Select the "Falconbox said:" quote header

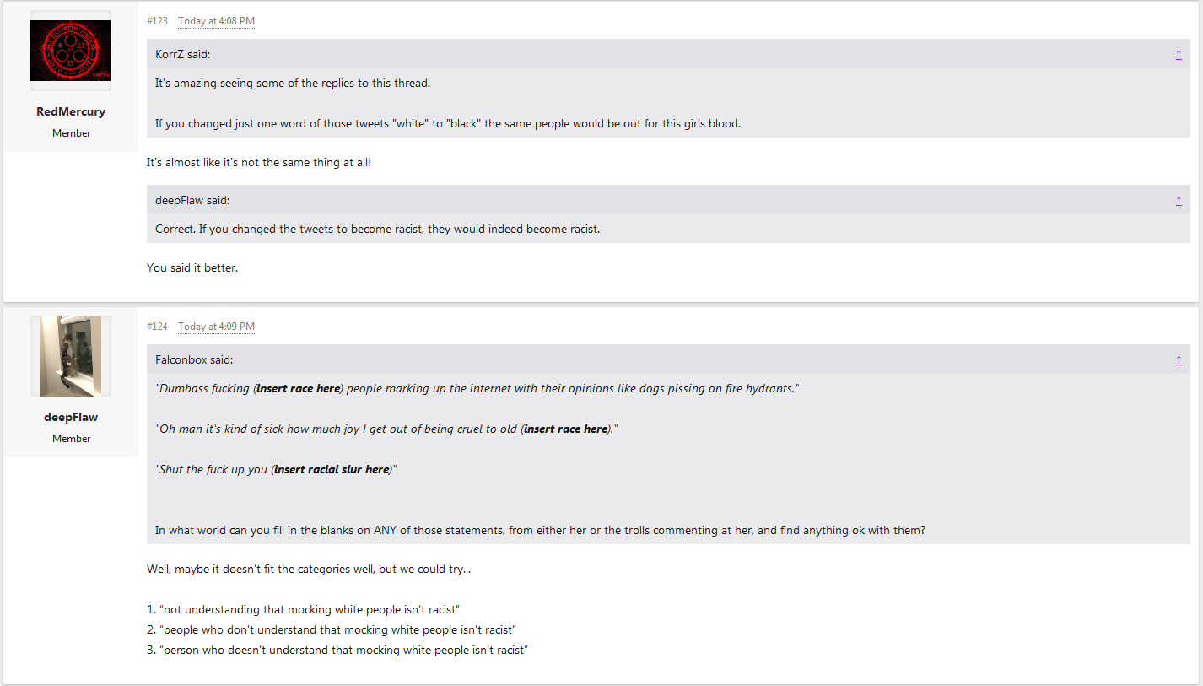(194, 360)
